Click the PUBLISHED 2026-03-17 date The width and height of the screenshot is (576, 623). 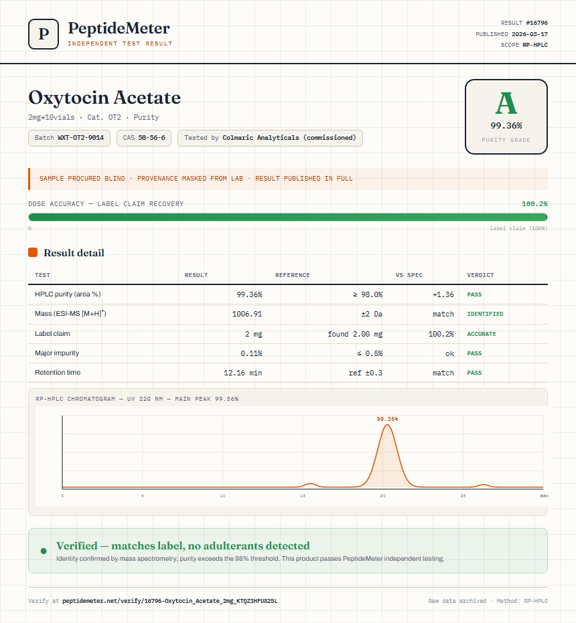[x=512, y=34]
